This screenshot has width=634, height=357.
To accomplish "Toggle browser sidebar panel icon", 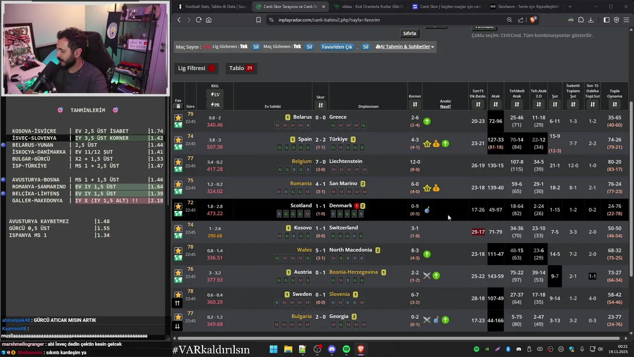I will 606,20.
